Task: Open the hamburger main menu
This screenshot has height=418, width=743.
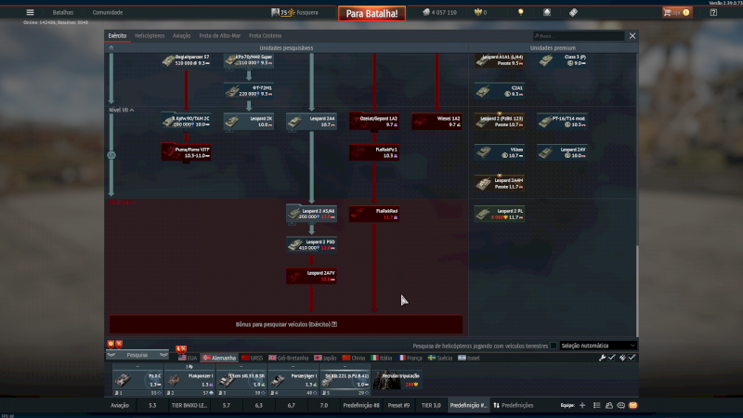Action: [30, 12]
